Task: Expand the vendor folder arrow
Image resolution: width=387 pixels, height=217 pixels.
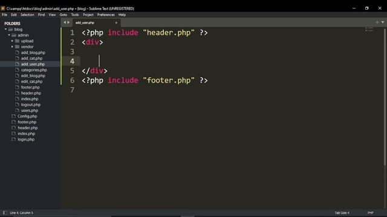Action: point(12,46)
